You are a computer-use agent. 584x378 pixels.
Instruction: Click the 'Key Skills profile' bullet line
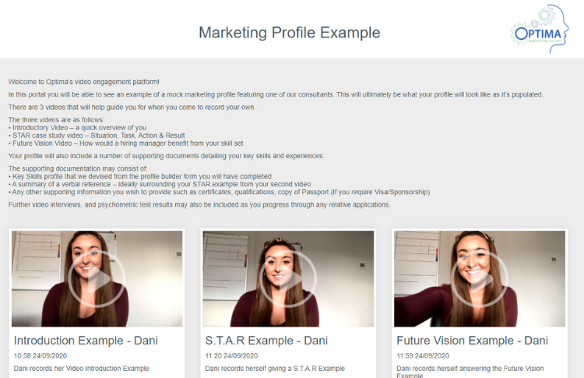pyautogui.click(x=140, y=176)
